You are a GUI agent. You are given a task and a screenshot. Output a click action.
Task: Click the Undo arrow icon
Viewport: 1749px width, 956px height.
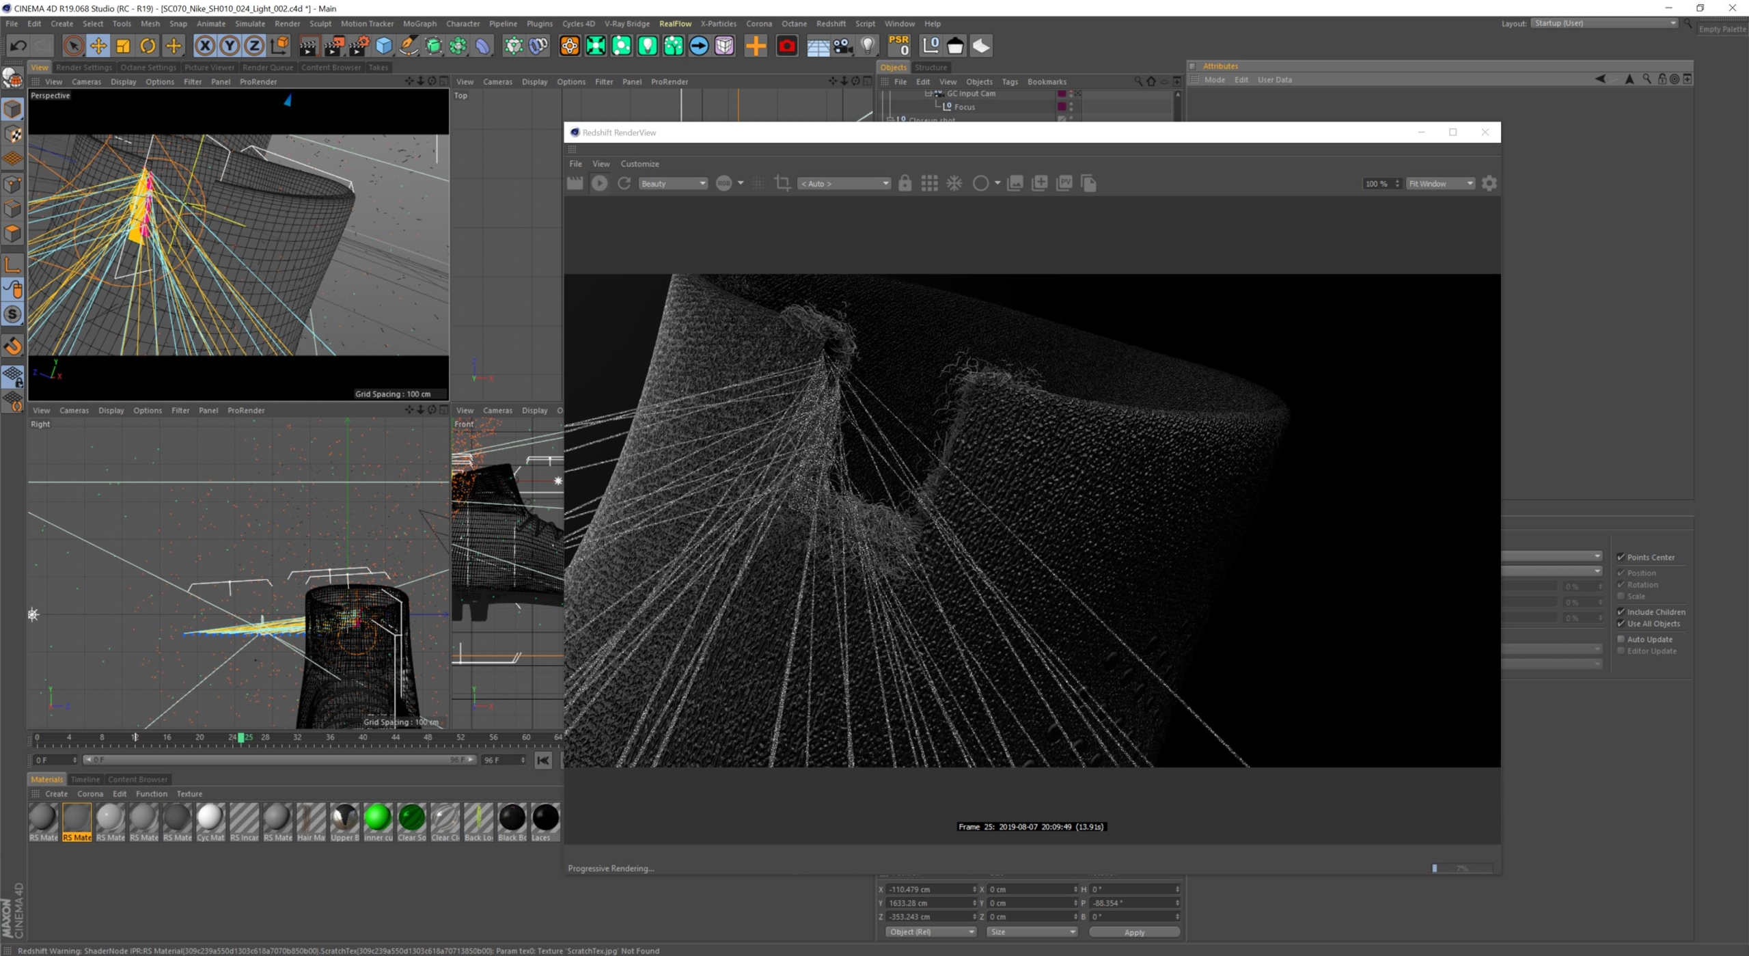tap(18, 46)
